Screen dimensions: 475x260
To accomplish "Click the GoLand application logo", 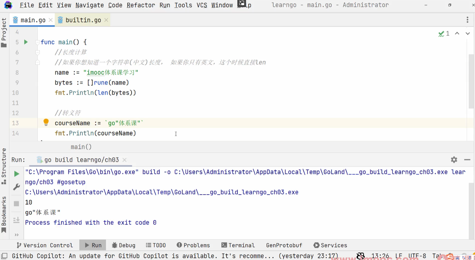I will tap(8, 5).
